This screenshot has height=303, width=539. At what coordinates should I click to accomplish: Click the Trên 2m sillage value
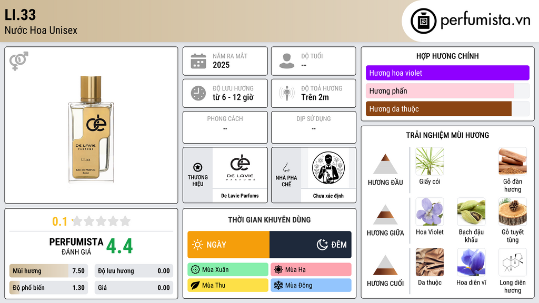click(x=315, y=97)
